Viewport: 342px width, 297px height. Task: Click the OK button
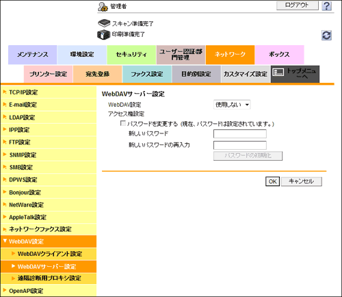tap(272, 181)
